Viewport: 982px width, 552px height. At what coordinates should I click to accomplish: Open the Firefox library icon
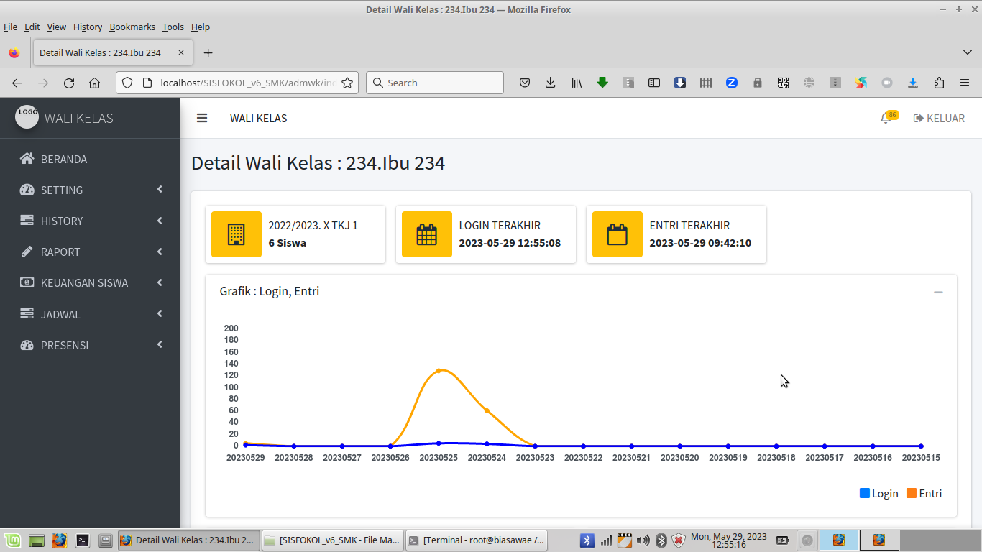(x=577, y=83)
